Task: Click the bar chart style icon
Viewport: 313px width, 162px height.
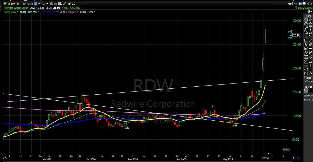Action: pyautogui.click(x=55, y=4)
